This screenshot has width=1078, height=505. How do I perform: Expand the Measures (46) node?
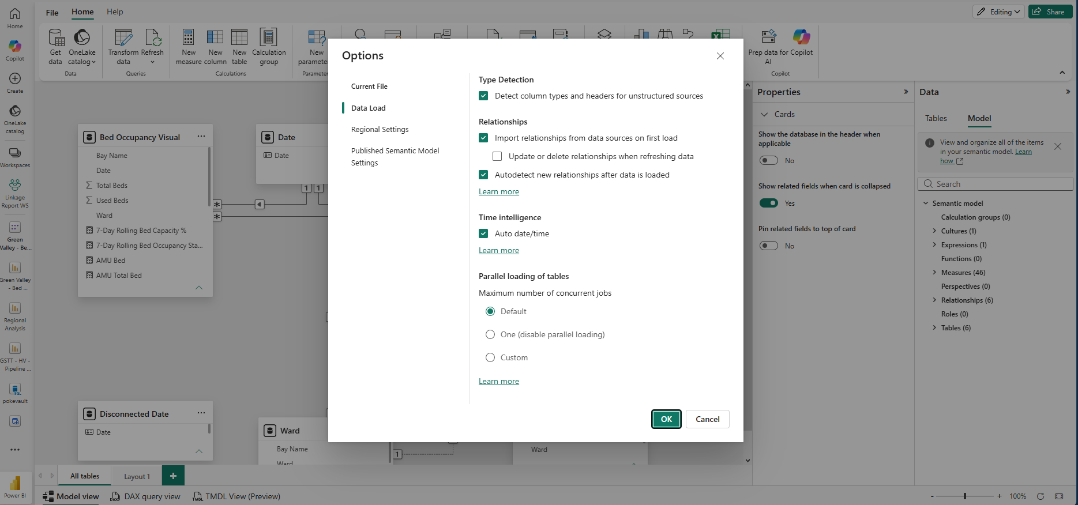tap(935, 272)
